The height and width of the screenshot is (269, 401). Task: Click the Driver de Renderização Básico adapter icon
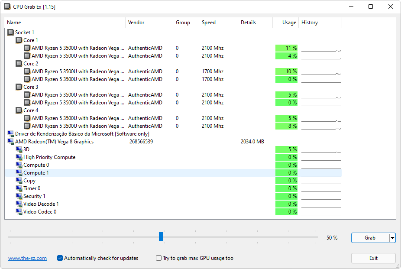[11, 134]
